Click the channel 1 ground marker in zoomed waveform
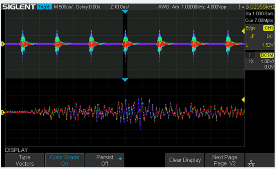 [3, 112]
